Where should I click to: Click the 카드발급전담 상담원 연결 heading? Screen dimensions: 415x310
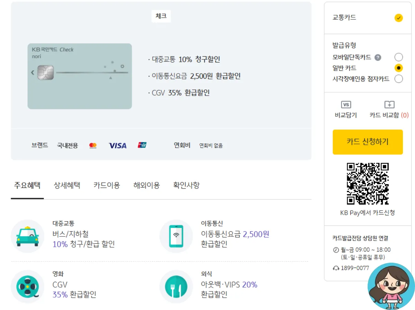click(360, 238)
